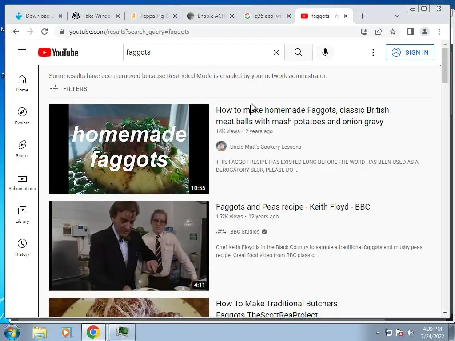
Task: Click Action Center flag tray icon
Action: pos(399,333)
